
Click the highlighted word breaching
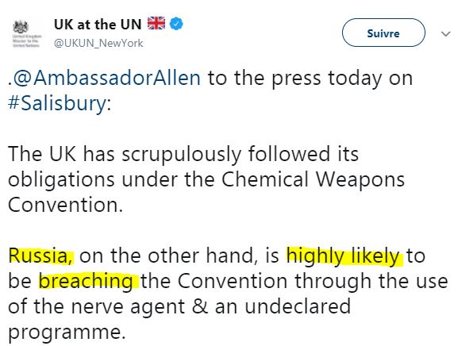(86, 281)
